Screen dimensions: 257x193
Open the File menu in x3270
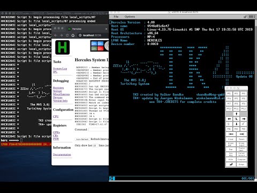[x=116, y=17]
